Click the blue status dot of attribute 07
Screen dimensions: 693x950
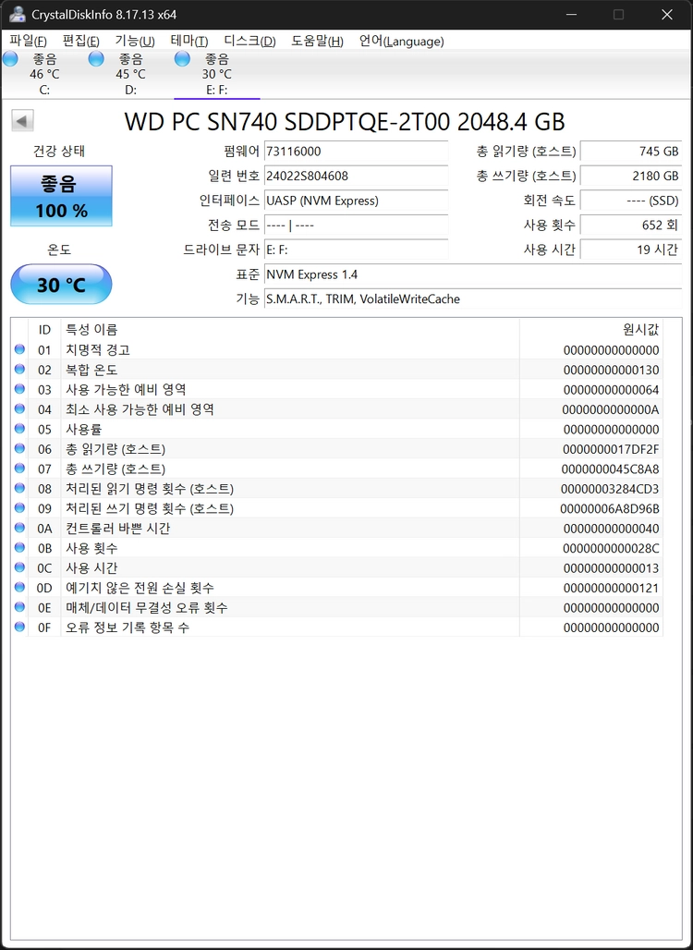click(20, 468)
